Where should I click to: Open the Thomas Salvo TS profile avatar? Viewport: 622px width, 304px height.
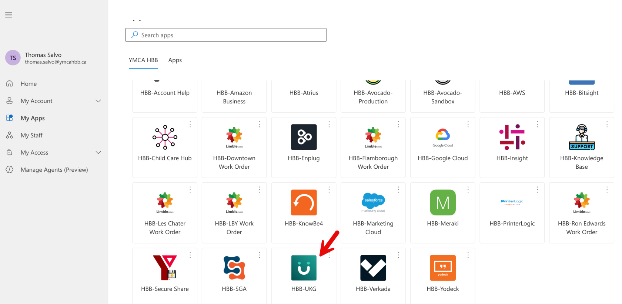coord(13,58)
